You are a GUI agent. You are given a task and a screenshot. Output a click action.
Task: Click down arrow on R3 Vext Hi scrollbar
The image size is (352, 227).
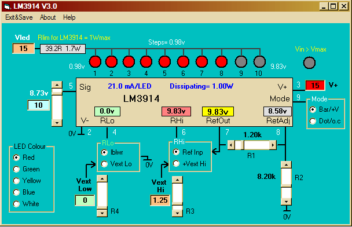pyautogui.click(x=177, y=213)
